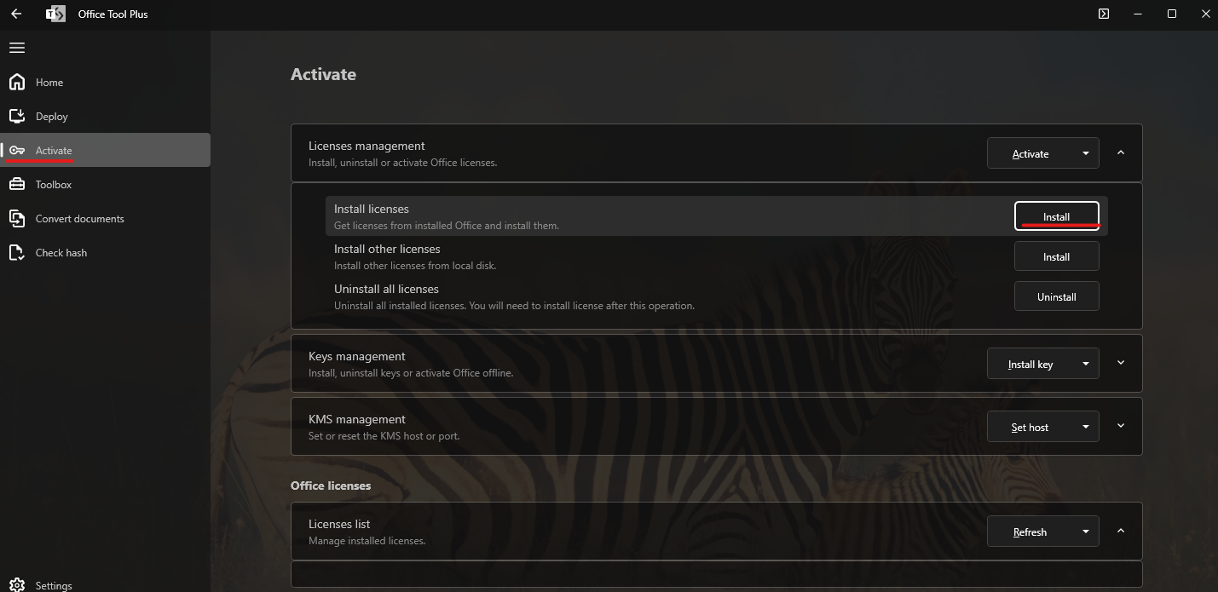The width and height of the screenshot is (1218, 592).
Task: Open the Set host dropdown arrow
Action: 1085,428
